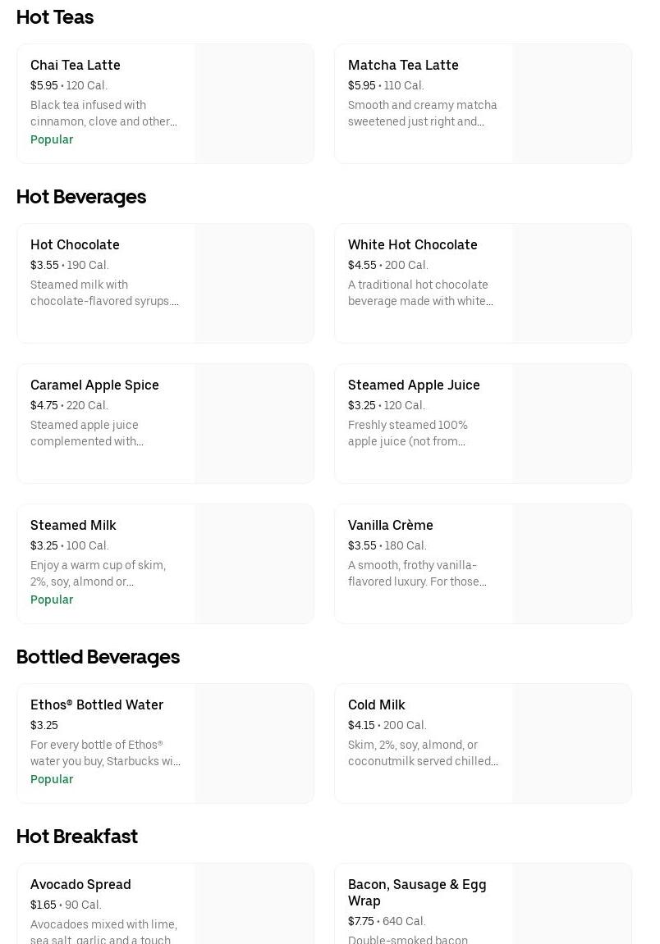Viewport: 660px width, 944px height.
Task: Choose the White Hot Chocolate item
Action: click(412, 245)
